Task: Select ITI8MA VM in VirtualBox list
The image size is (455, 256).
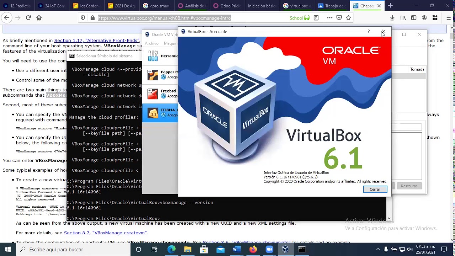Action: [160, 113]
